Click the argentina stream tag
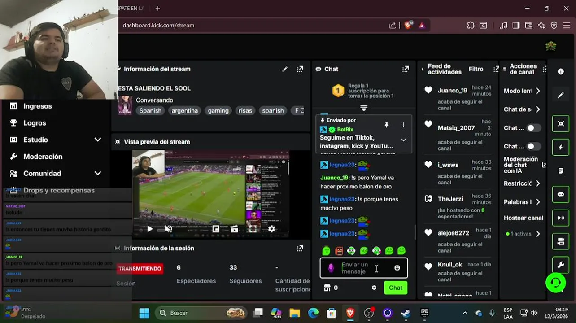 [x=184, y=110]
